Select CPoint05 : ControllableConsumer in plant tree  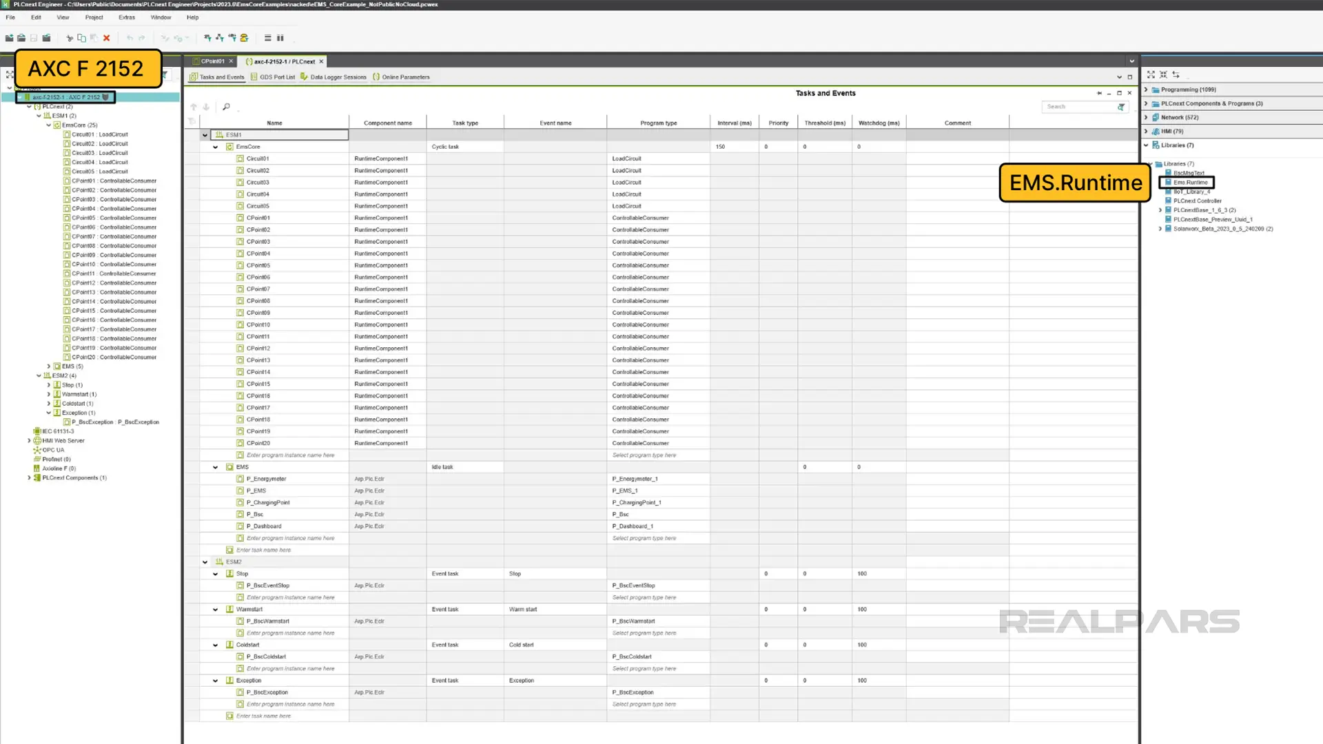pyautogui.click(x=110, y=218)
